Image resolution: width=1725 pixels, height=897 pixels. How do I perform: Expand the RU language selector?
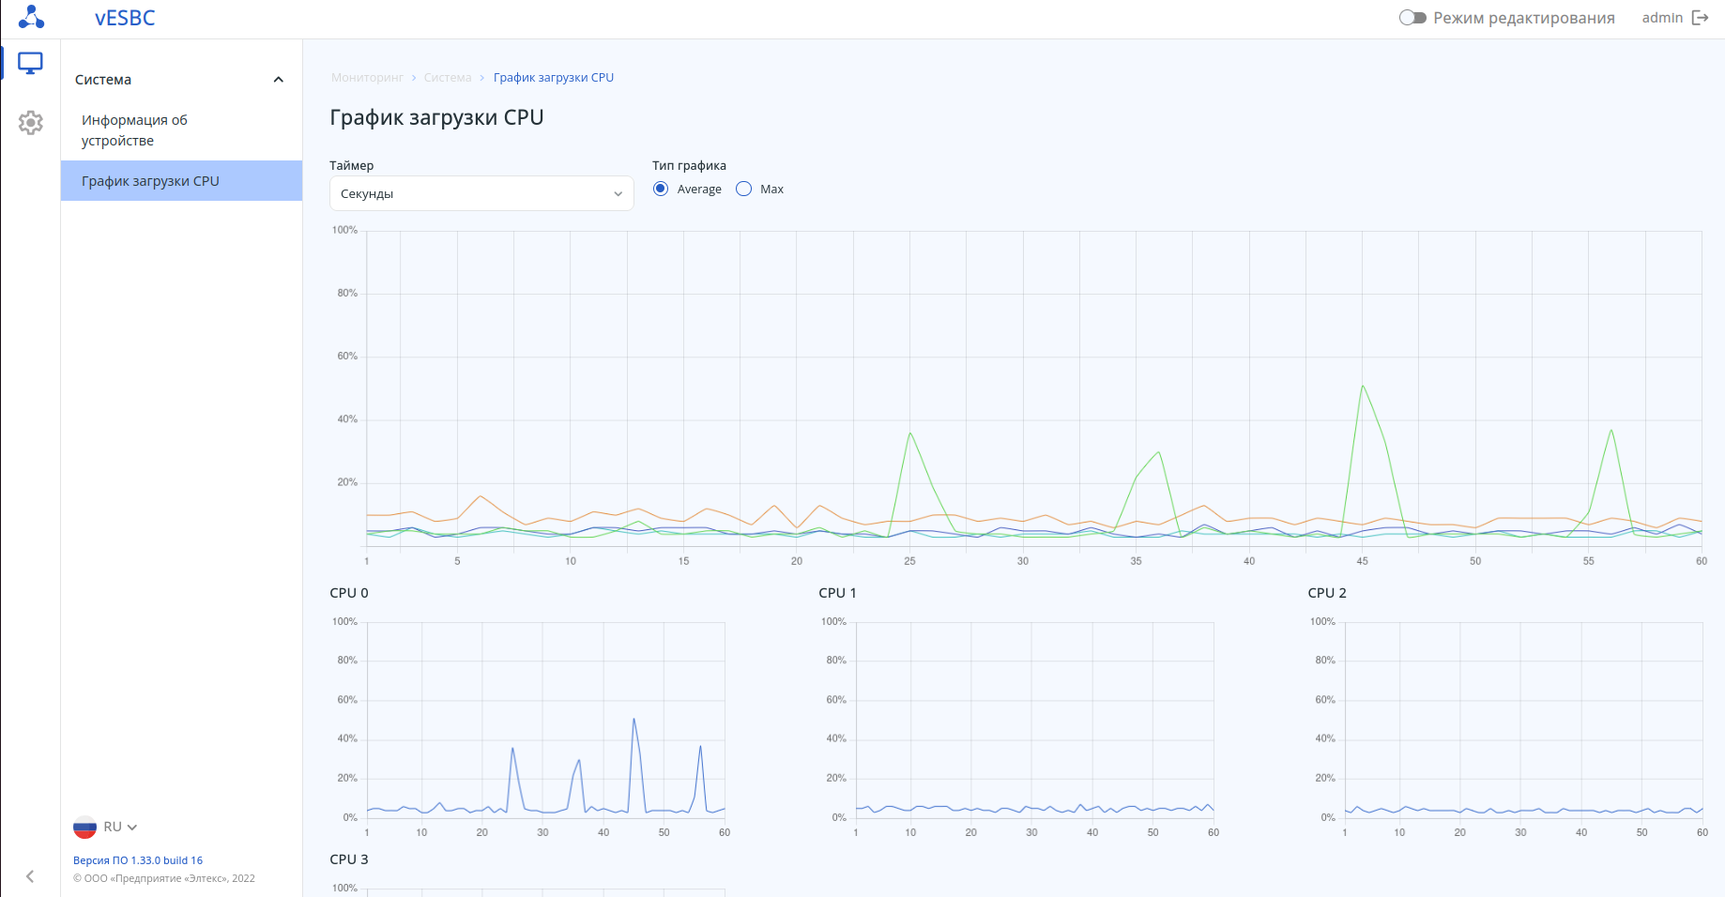coord(120,828)
